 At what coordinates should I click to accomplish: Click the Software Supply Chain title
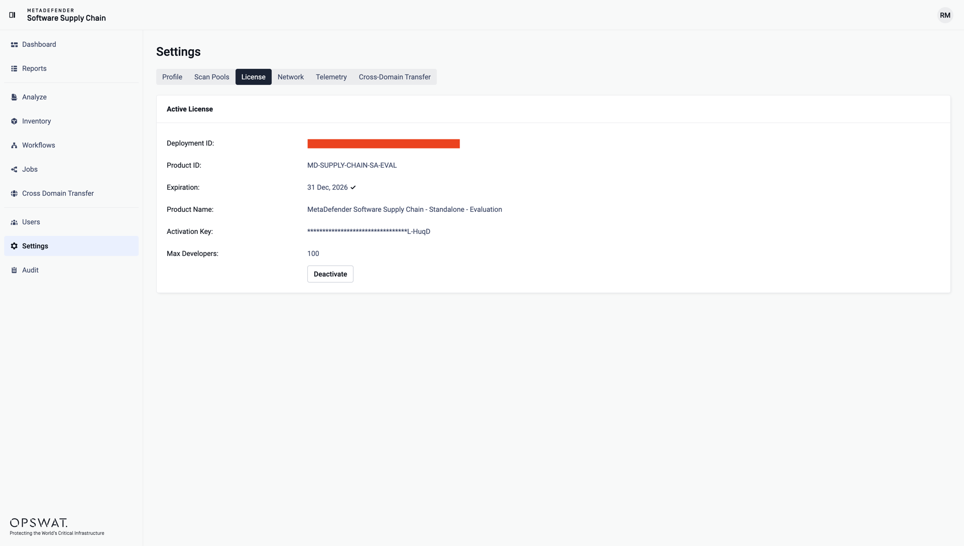click(x=66, y=18)
